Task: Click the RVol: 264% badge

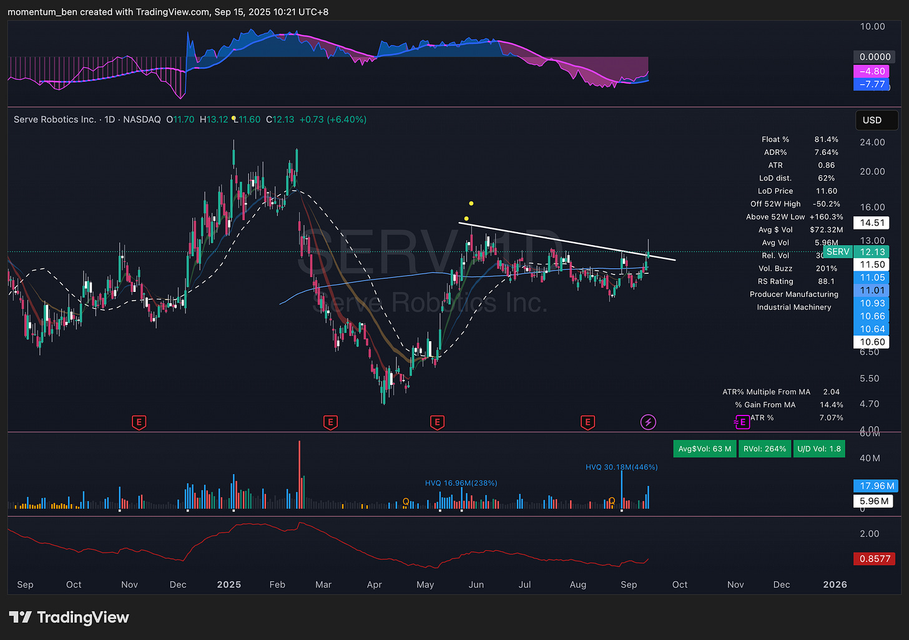Action: (x=765, y=448)
